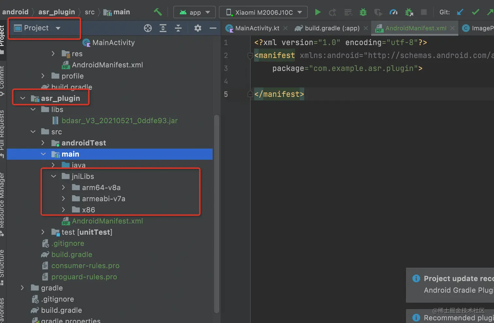Select bdasr_V3_20210521_0ddfe93.jar file
This screenshot has width=494, height=323.
(x=115, y=121)
